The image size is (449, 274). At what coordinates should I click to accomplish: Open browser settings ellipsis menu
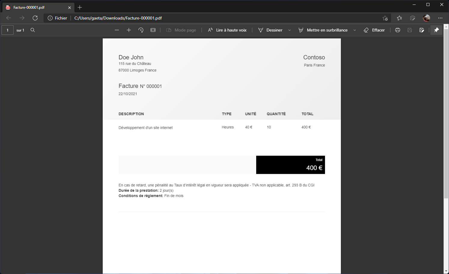tap(440, 18)
